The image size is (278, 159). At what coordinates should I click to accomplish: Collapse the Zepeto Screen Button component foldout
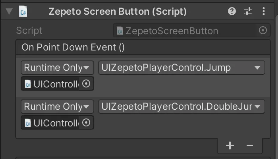click(x=9, y=12)
